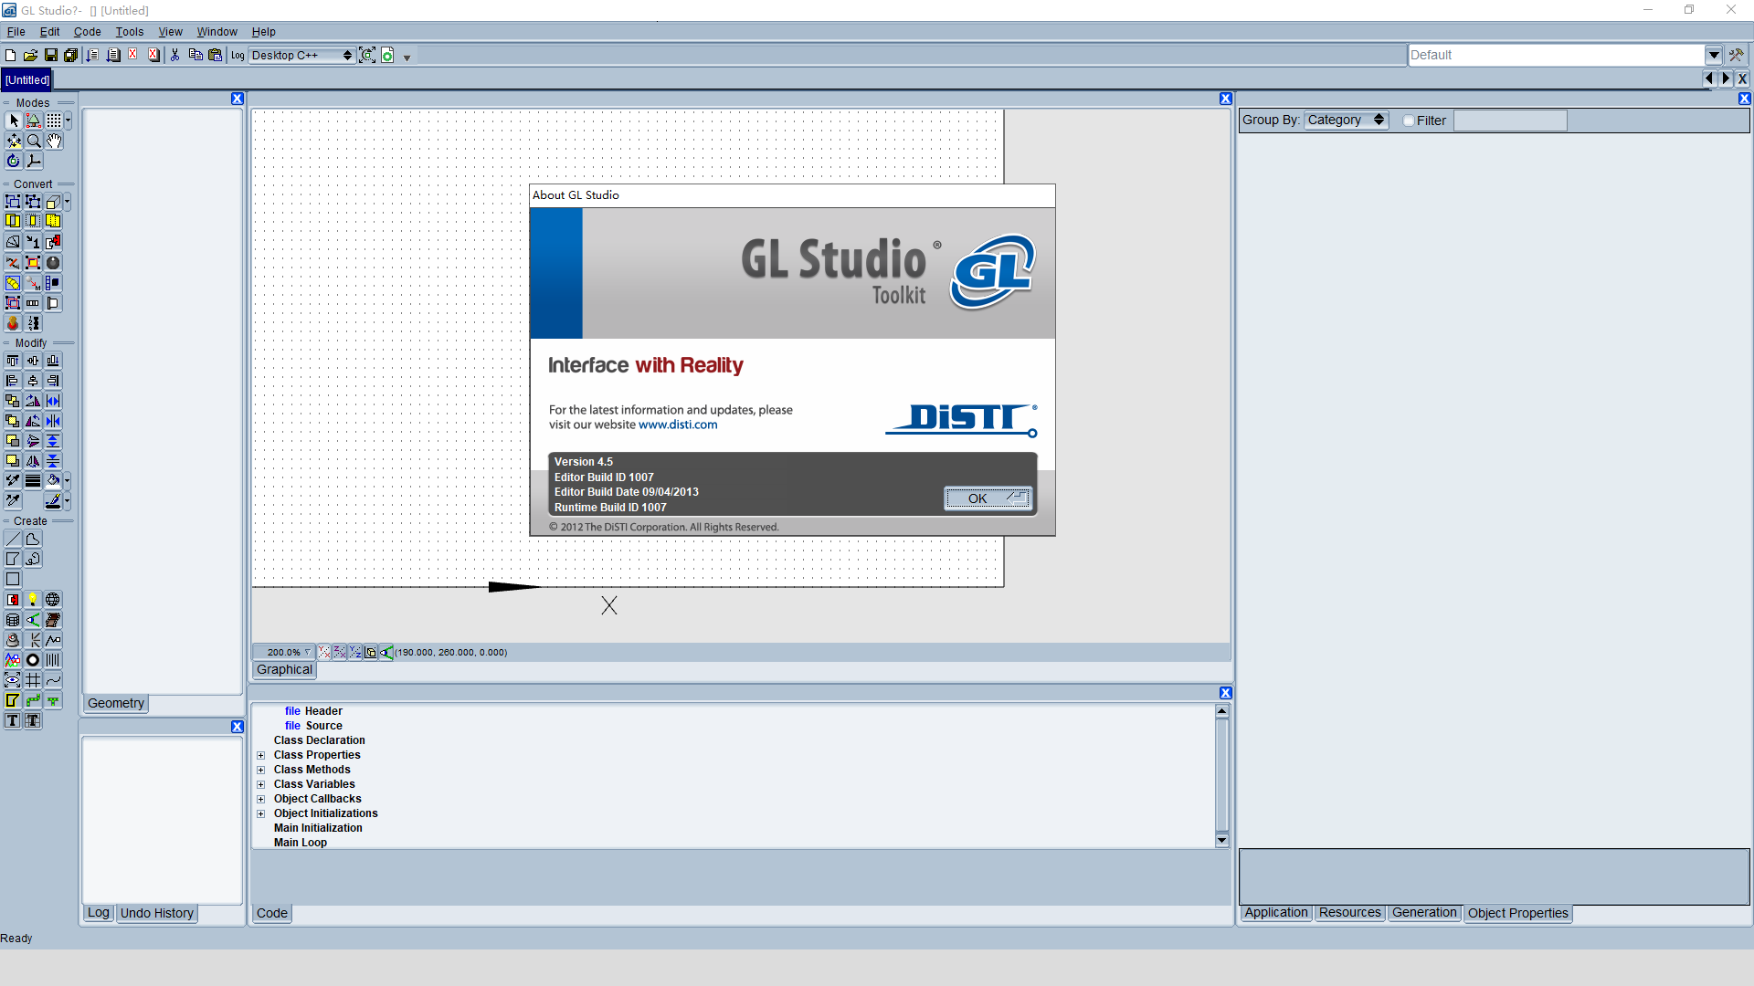The image size is (1754, 986).
Task: Expand Class Methods tree item
Action: tap(261, 770)
